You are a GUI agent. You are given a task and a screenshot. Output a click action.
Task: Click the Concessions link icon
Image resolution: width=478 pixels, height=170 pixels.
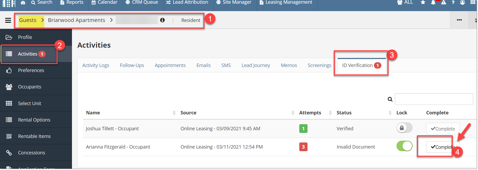click(x=9, y=153)
